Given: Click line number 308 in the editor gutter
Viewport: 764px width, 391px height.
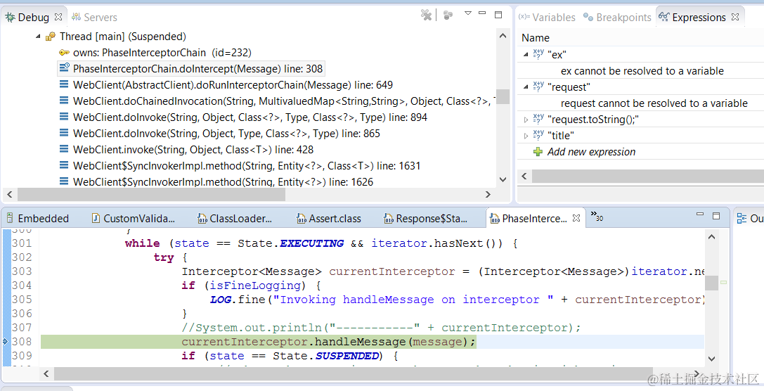Looking at the screenshot, I should (x=22, y=341).
